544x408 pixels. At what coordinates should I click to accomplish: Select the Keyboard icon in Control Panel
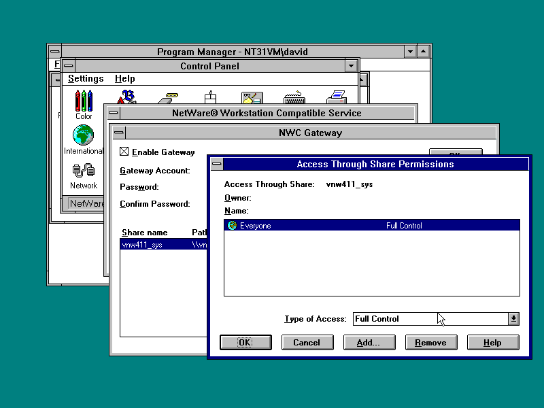294,97
